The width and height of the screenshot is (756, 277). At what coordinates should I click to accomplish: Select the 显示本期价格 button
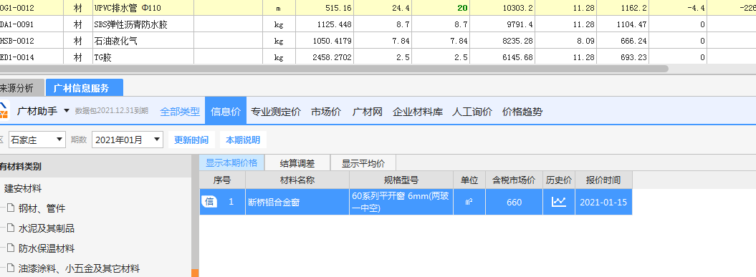pos(231,162)
